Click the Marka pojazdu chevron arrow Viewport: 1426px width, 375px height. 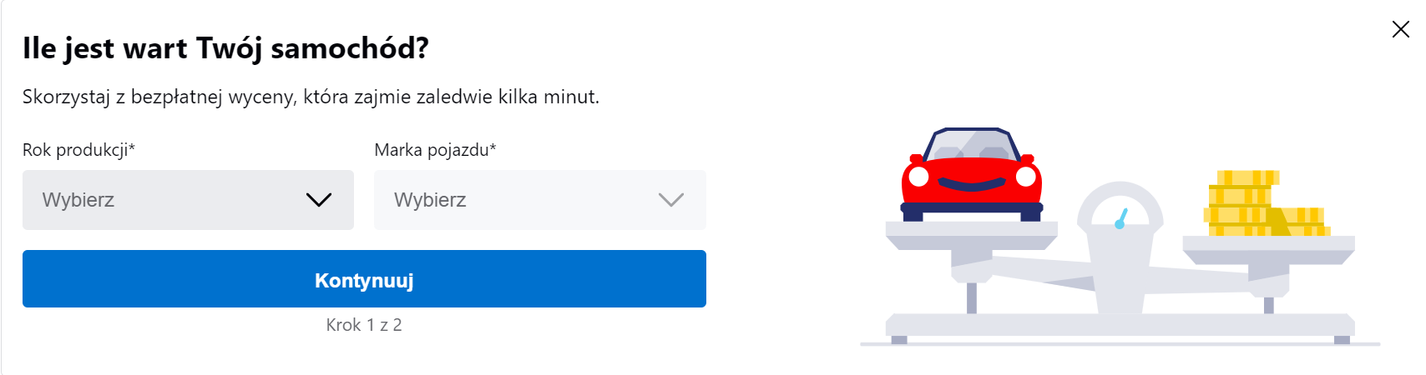coord(670,200)
